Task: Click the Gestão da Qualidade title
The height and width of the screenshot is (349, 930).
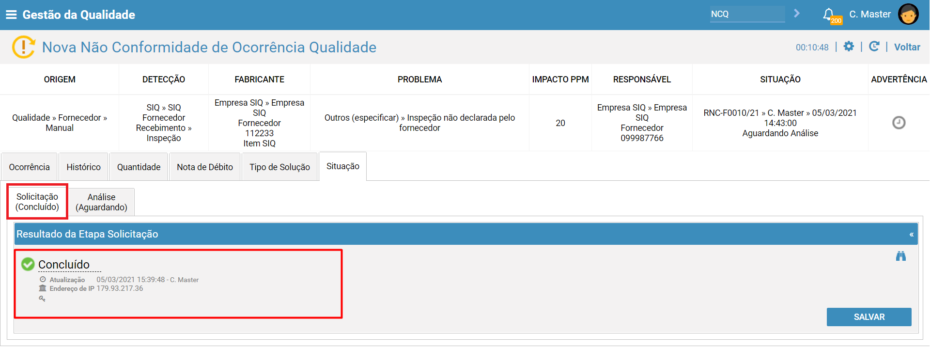Action: click(79, 15)
